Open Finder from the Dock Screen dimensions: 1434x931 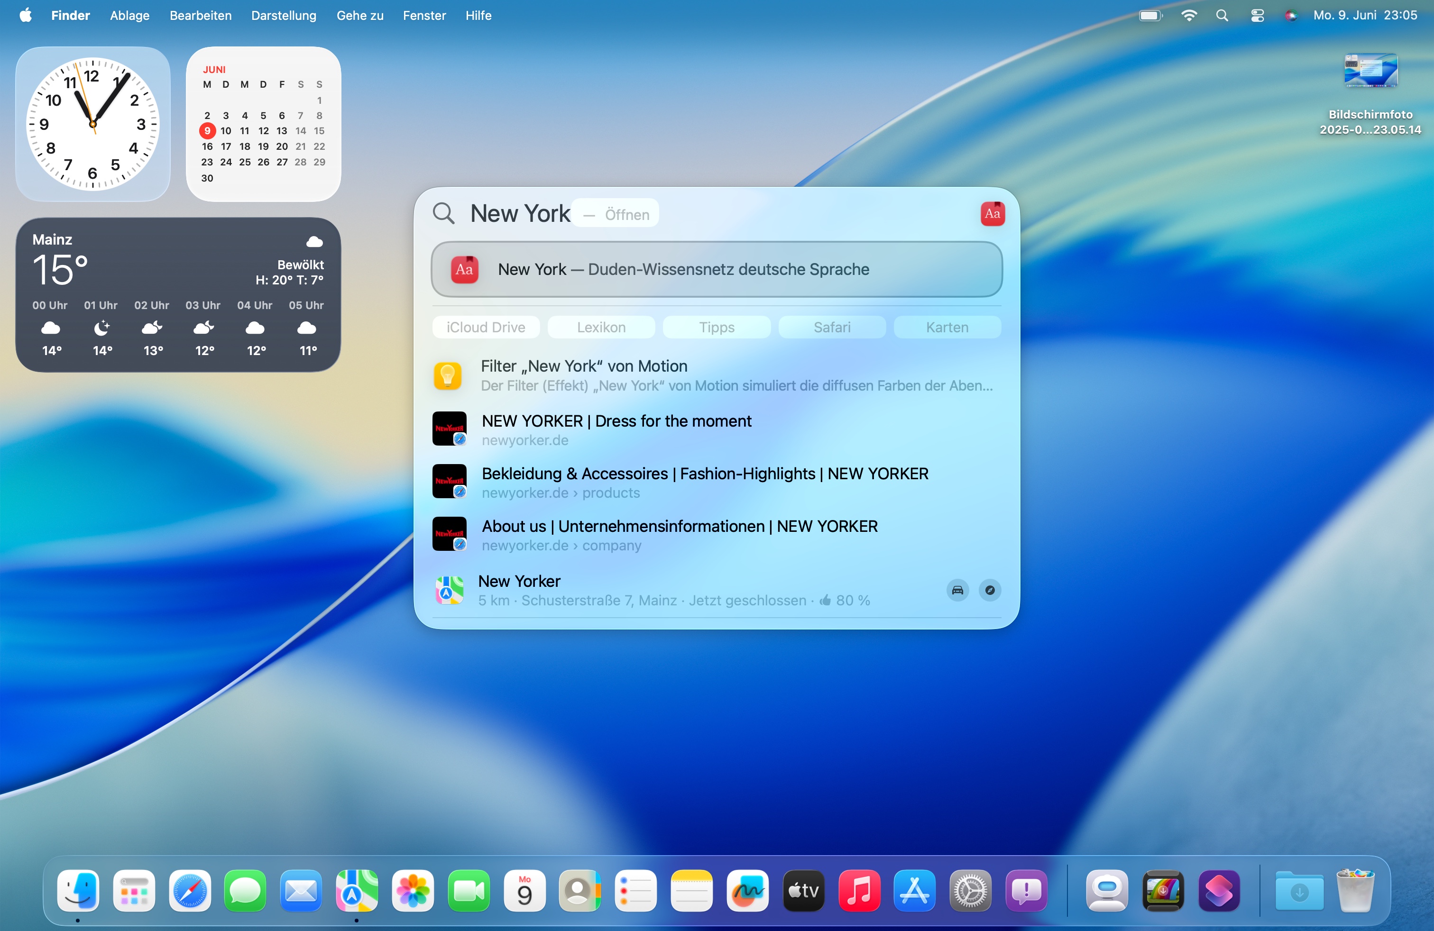point(78,890)
